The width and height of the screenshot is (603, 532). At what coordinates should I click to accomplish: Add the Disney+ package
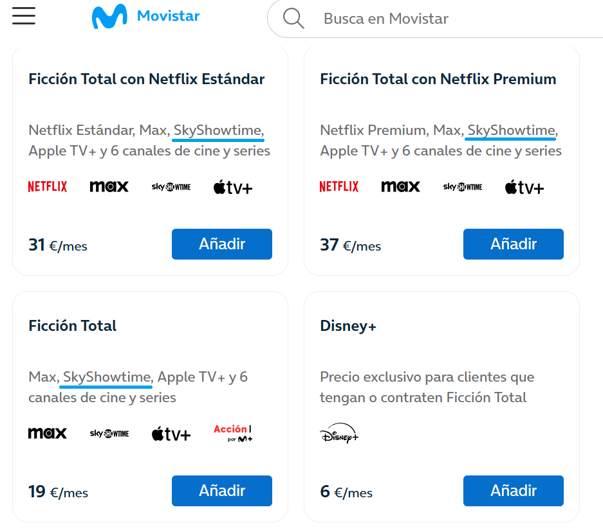pyautogui.click(x=513, y=491)
